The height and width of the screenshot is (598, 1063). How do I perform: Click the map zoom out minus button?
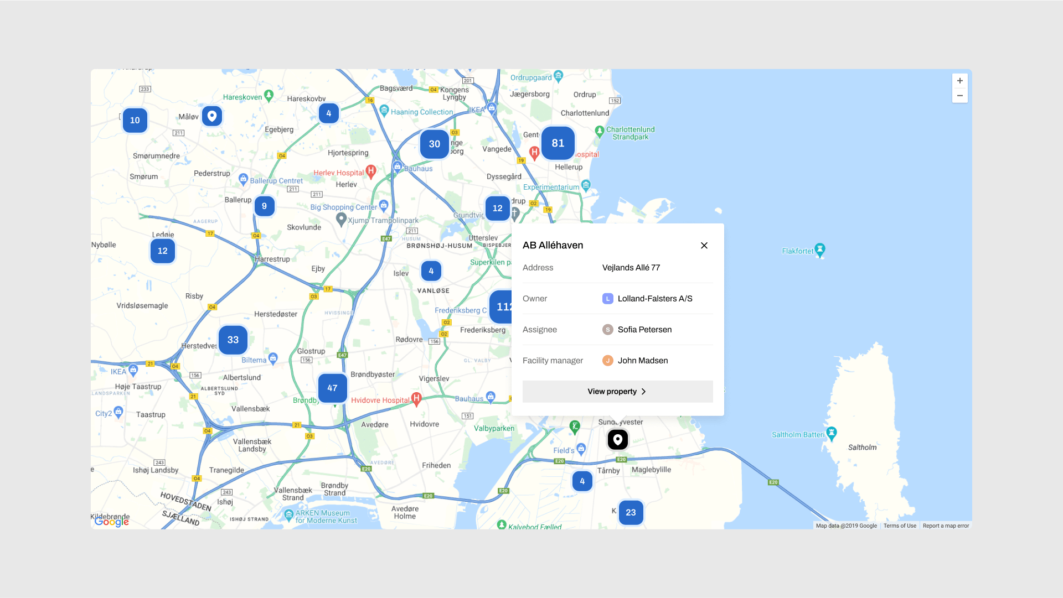click(959, 96)
